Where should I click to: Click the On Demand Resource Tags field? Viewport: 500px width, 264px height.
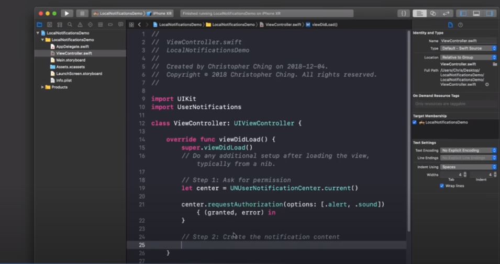[x=455, y=104]
